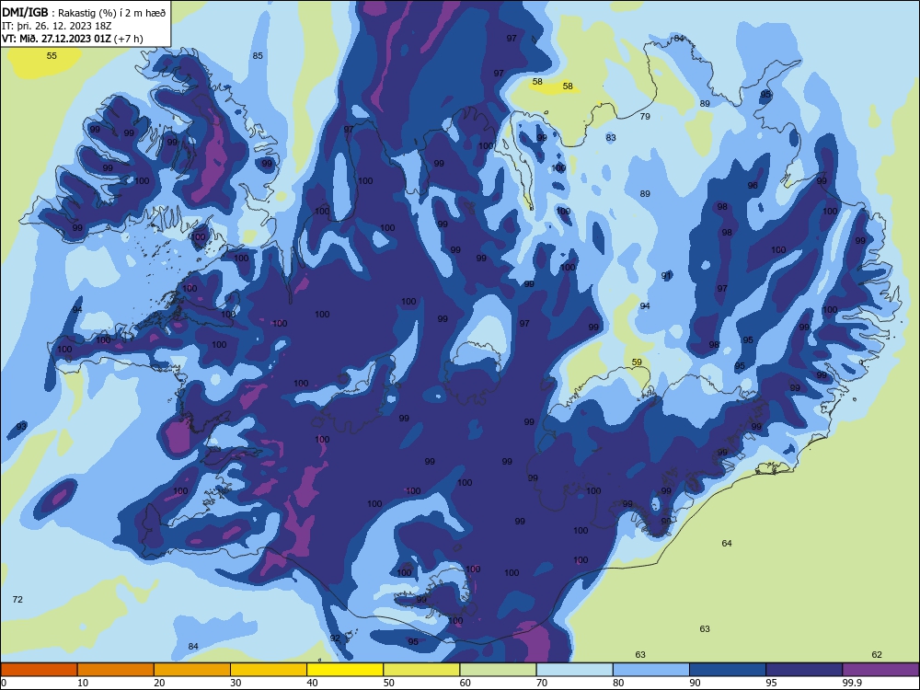The height and width of the screenshot is (690, 920).
Task: Click the '85' humidity value on the map
Action: [x=258, y=56]
